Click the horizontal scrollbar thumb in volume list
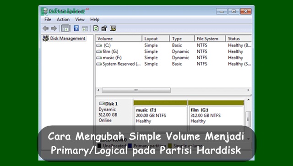Image resolution: width=293 pixels, height=166 pixels. pos(136,90)
